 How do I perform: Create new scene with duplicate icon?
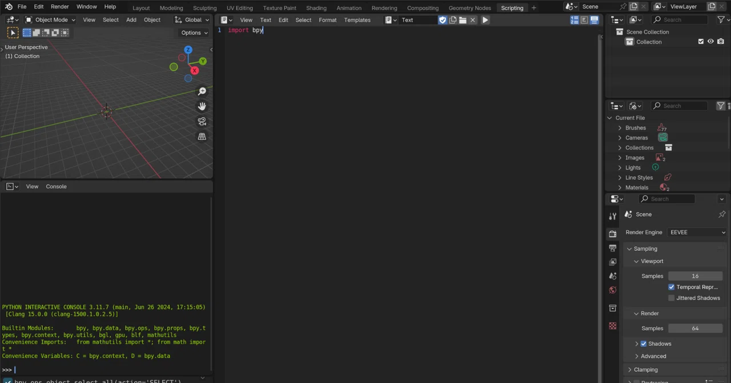[633, 7]
